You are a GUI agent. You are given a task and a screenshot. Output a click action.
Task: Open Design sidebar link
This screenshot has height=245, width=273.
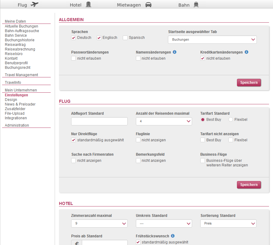11,100
